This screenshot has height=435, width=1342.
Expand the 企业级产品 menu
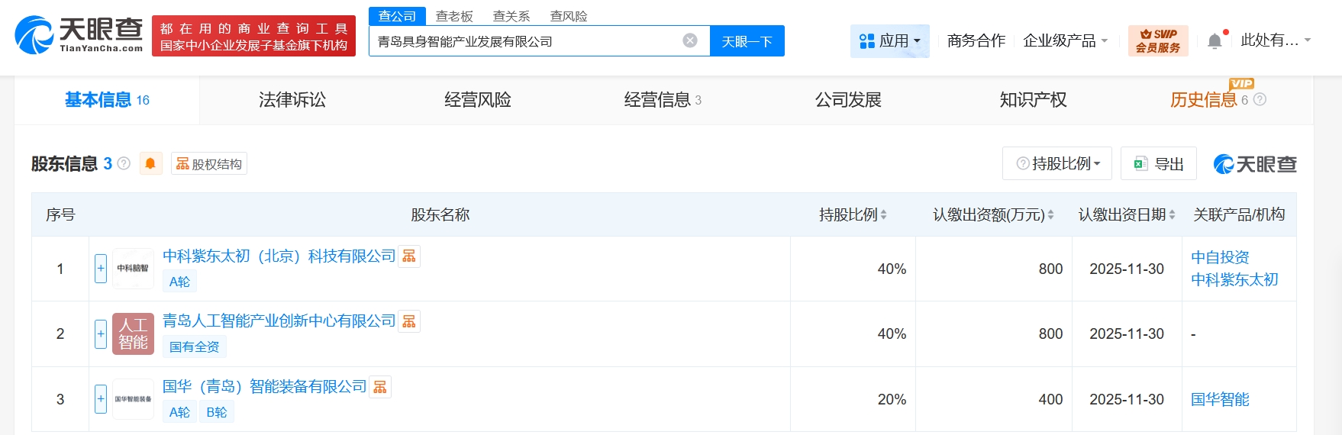tap(1065, 40)
